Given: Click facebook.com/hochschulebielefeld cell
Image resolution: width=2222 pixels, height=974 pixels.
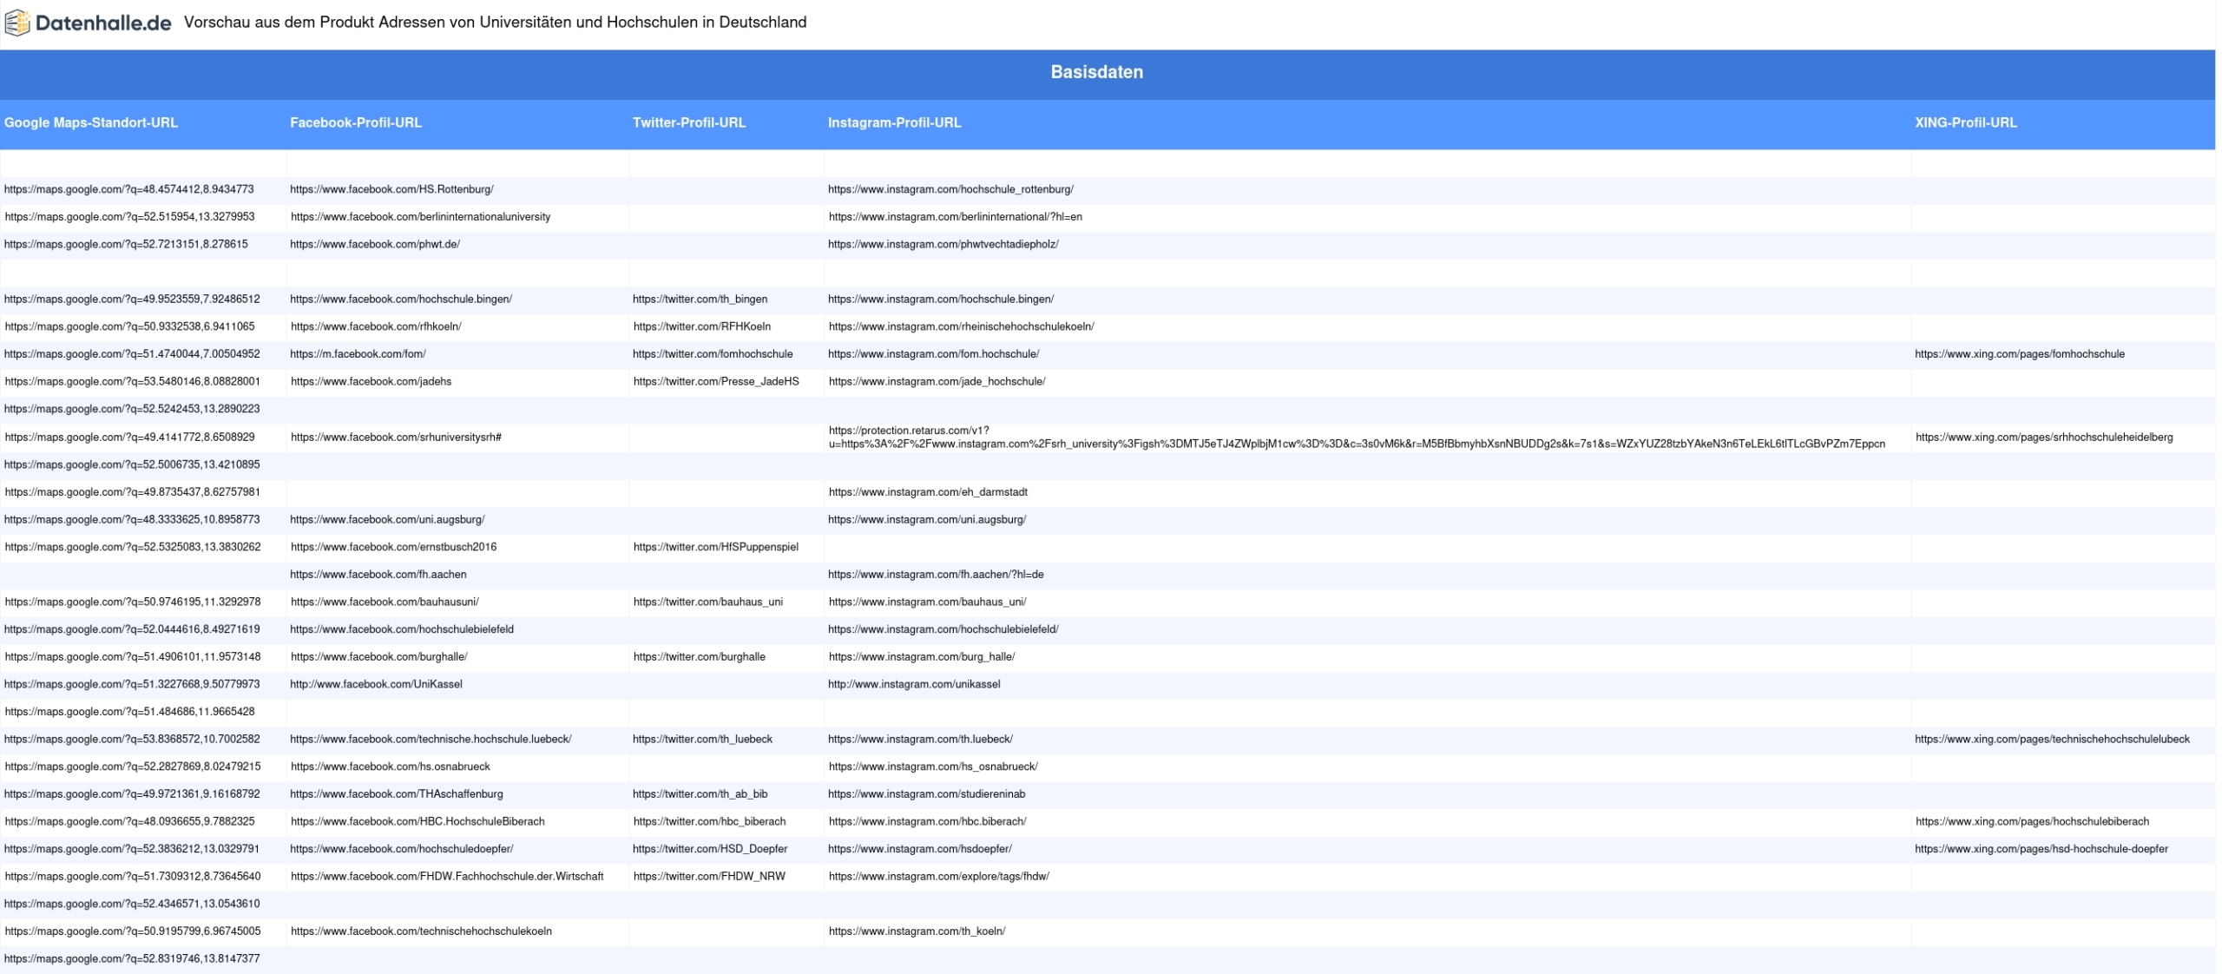Looking at the screenshot, I should pos(402,629).
